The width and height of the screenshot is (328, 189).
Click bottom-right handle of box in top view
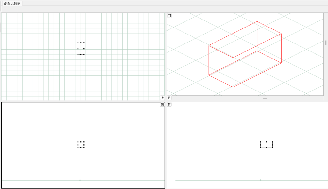click(x=84, y=54)
